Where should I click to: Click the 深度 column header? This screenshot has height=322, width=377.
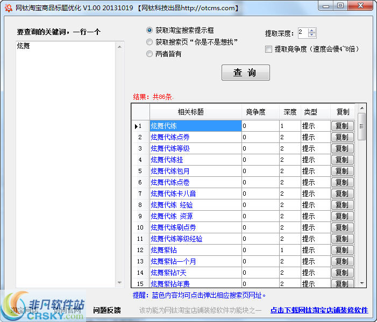point(290,112)
